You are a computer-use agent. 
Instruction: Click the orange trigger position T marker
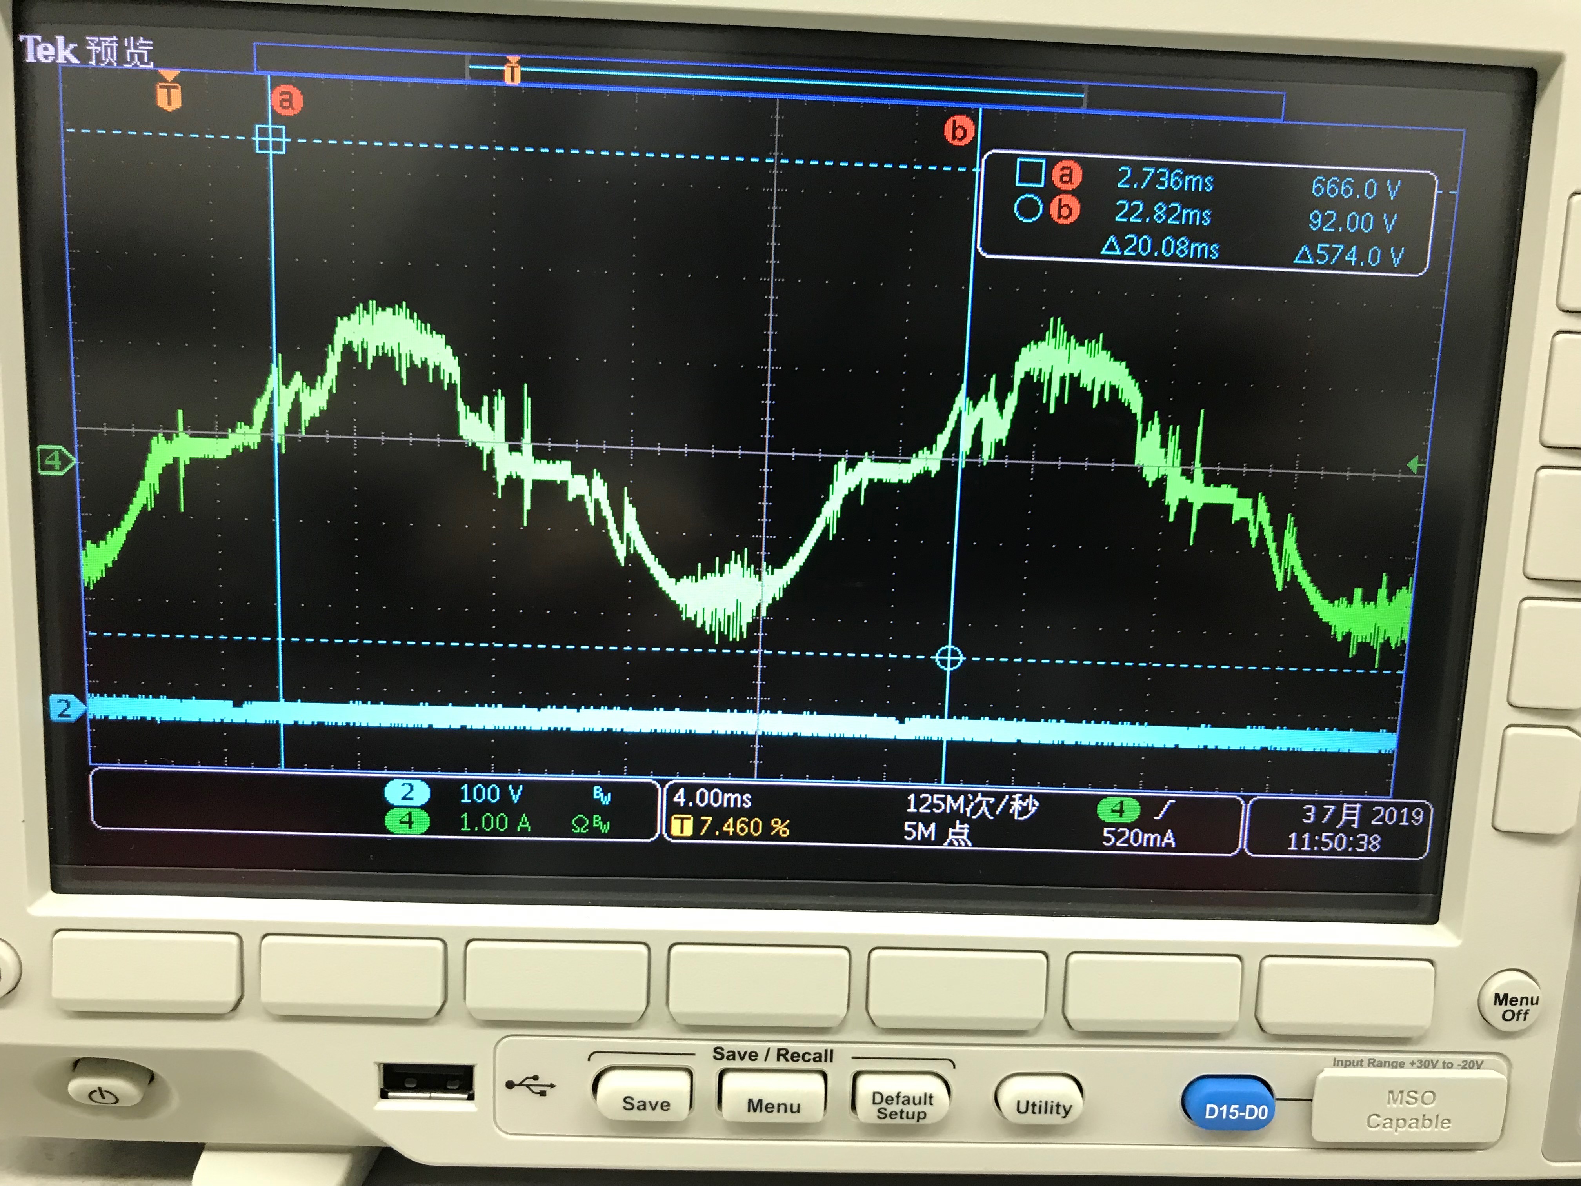(x=169, y=95)
